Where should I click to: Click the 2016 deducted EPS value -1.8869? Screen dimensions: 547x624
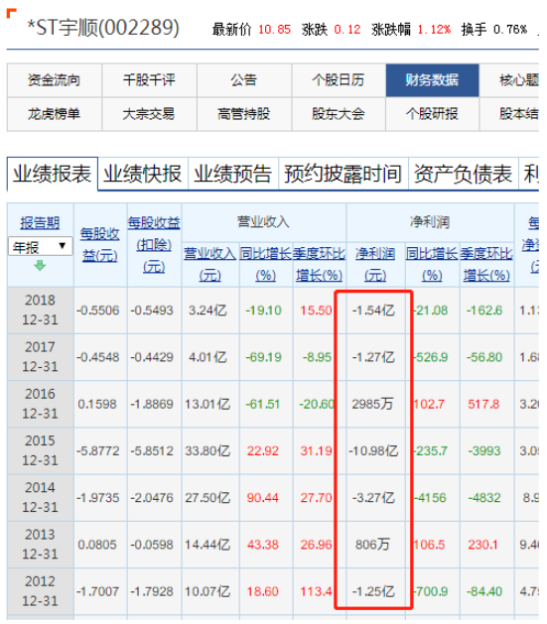152,405
